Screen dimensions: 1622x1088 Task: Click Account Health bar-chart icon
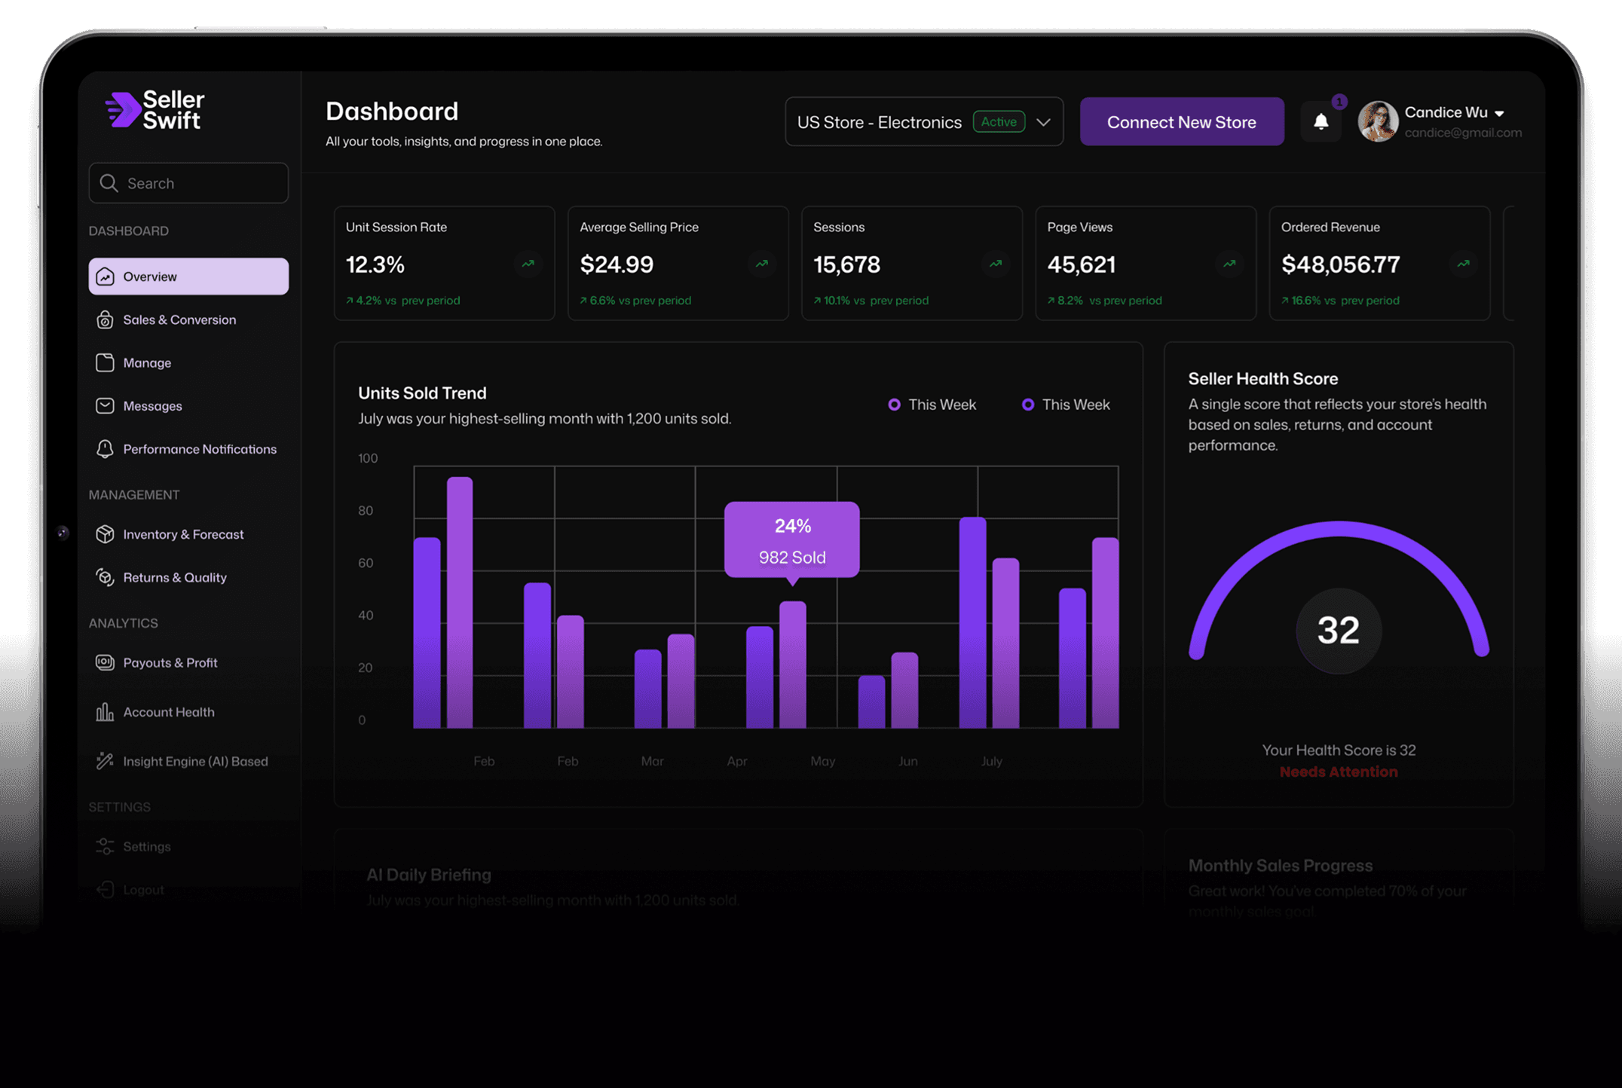105,712
